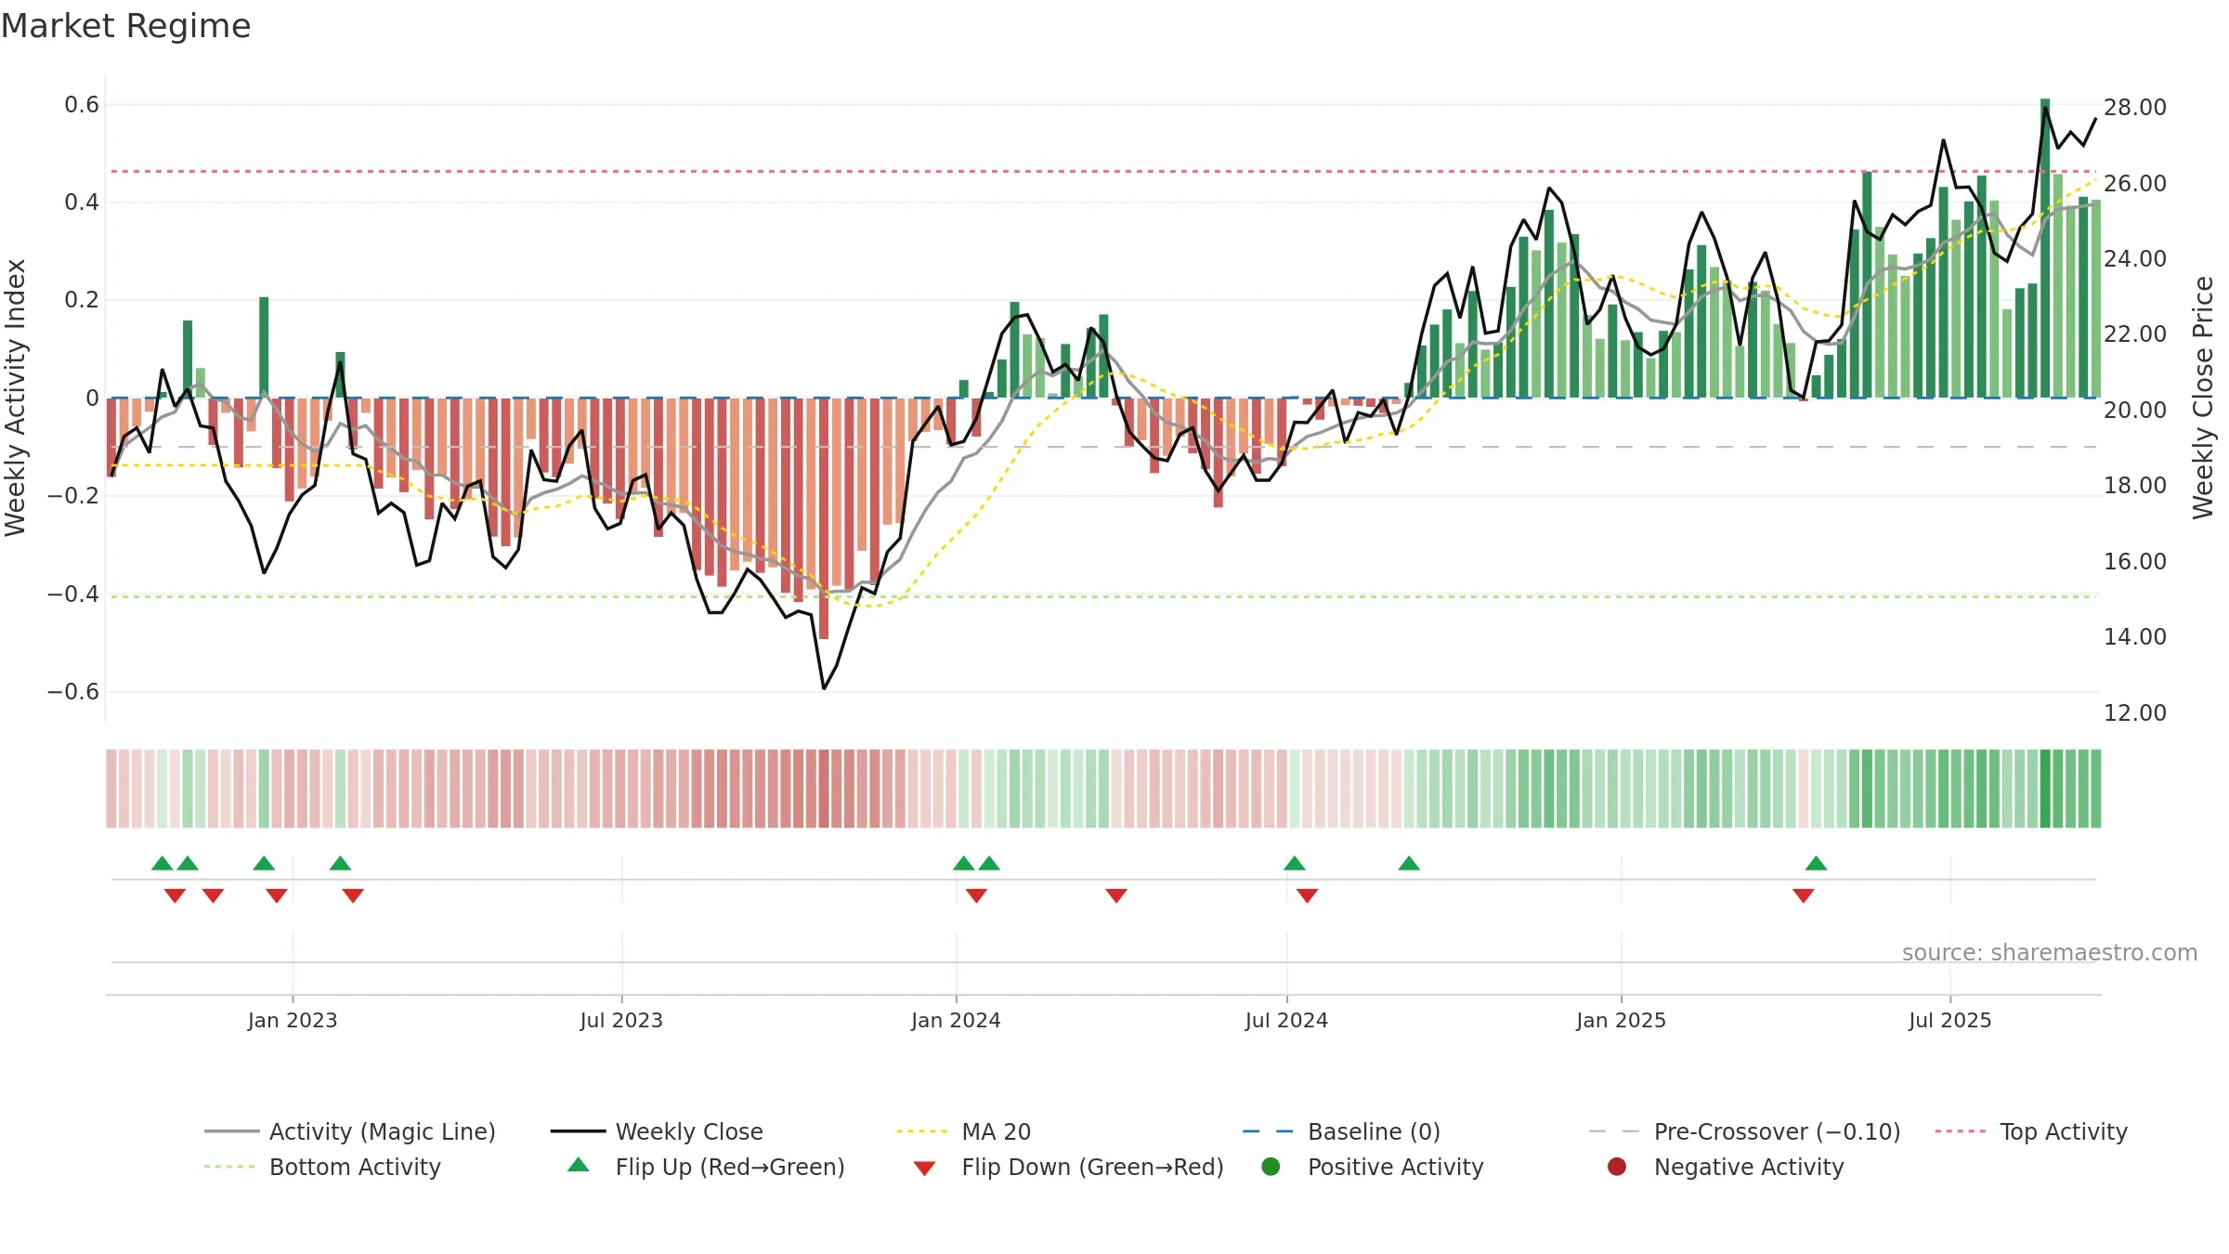
Task: Click the Jul 2023 axis label
Action: pos(621,1020)
